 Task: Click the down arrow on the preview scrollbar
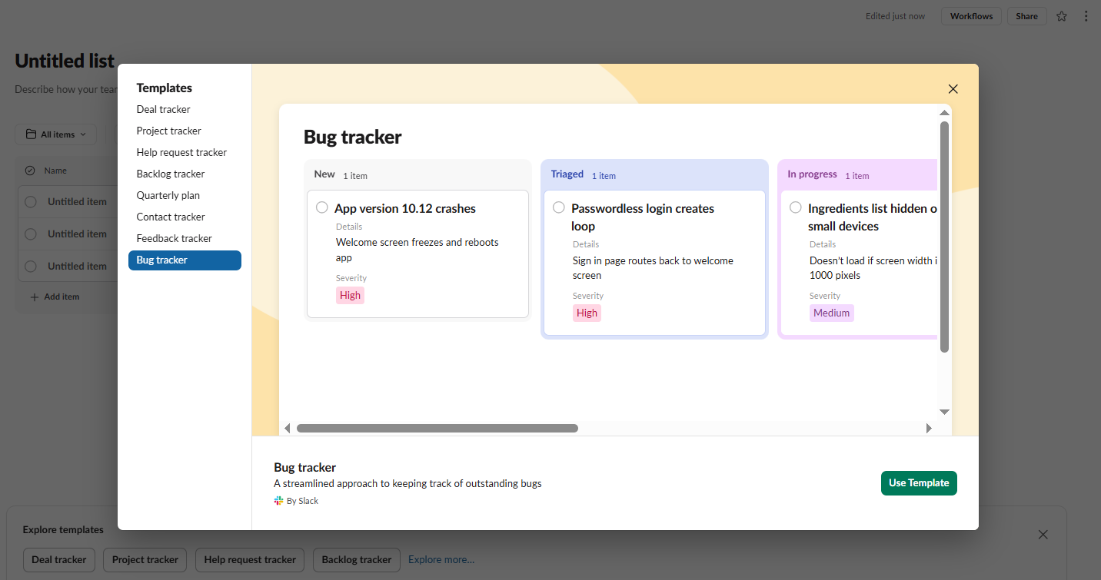pyautogui.click(x=944, y=412)
